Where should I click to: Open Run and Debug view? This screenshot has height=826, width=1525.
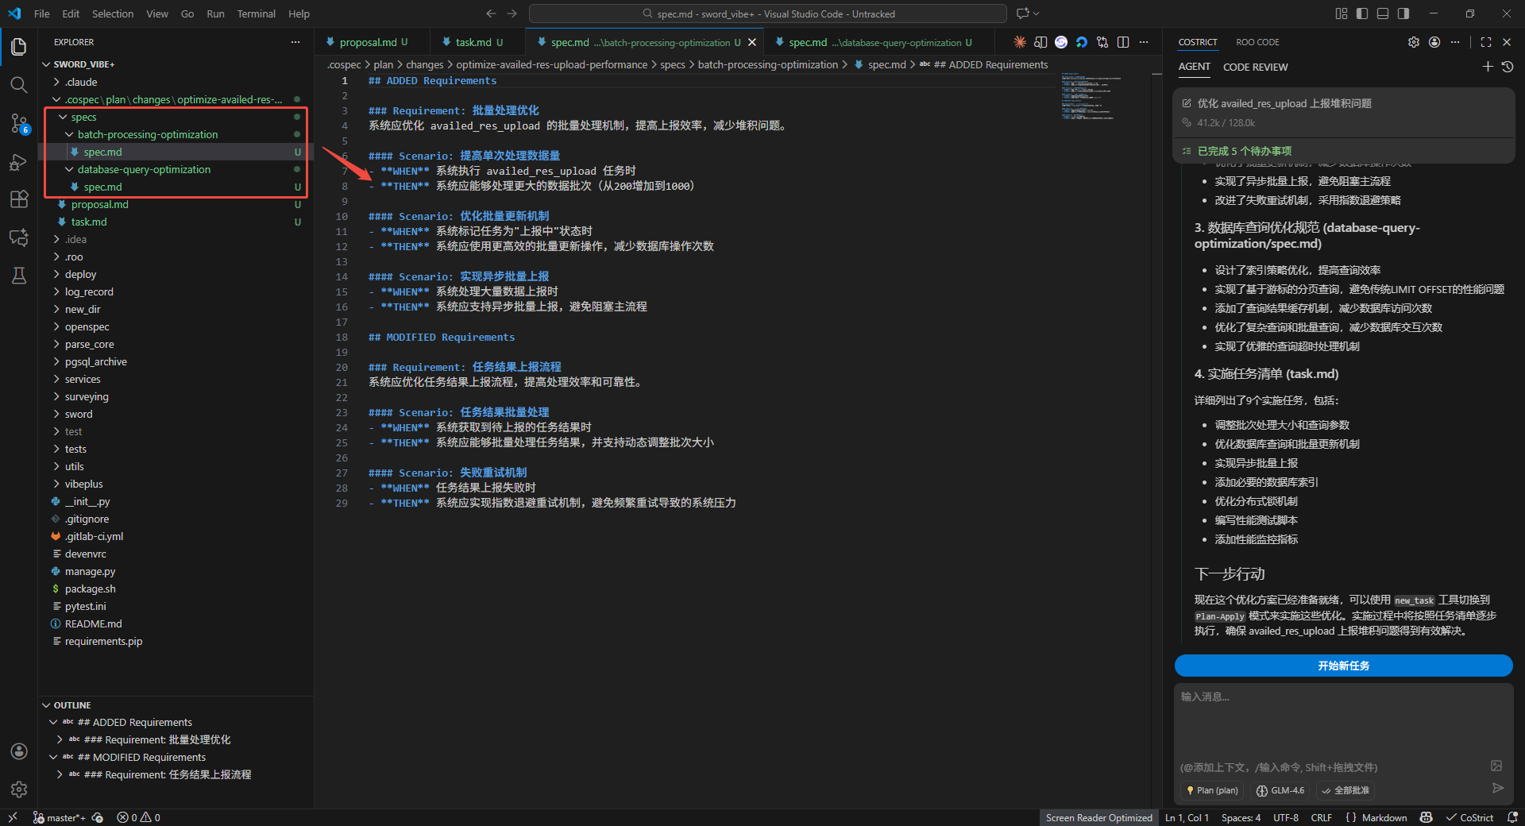point(19,162)
